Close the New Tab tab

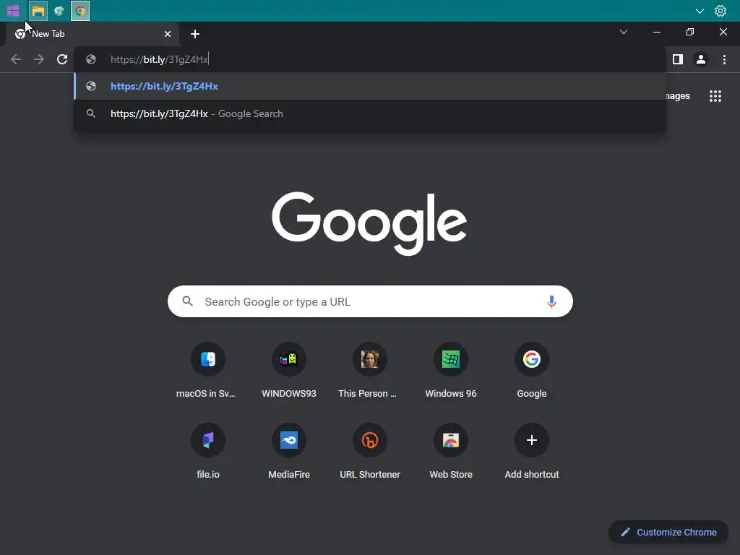tap(167, 34)
